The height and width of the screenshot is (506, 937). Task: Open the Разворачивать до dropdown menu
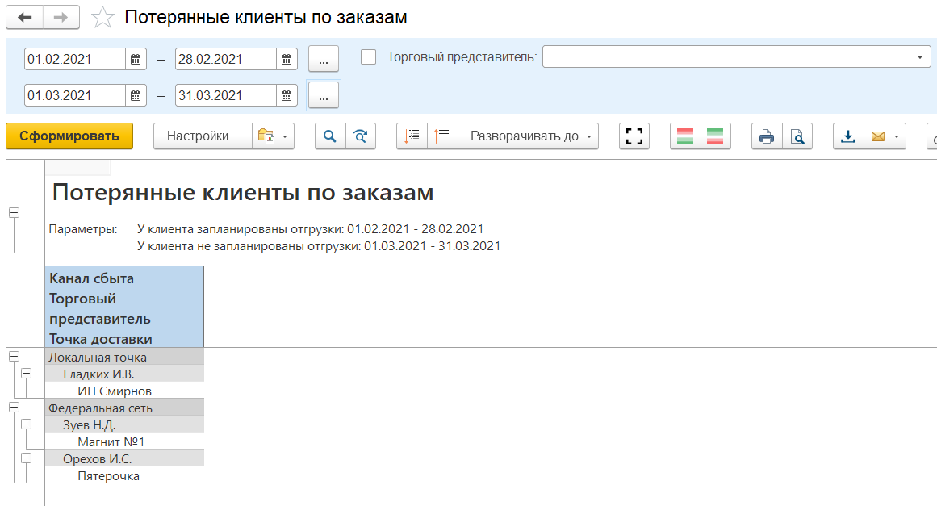(x=529, y=136)
